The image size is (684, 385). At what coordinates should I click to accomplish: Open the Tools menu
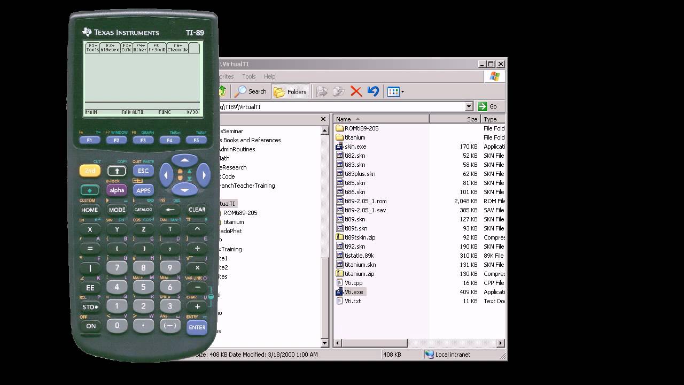(x=249, y=76)
